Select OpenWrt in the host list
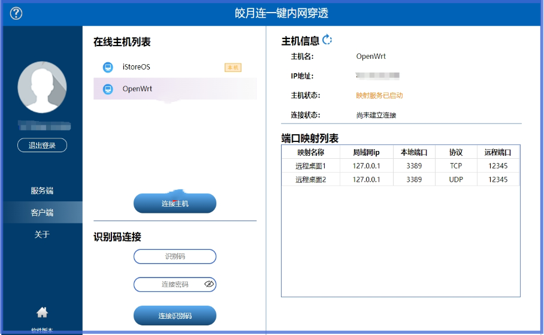Screen dimensions: 544x335 [x=175, y=89]
